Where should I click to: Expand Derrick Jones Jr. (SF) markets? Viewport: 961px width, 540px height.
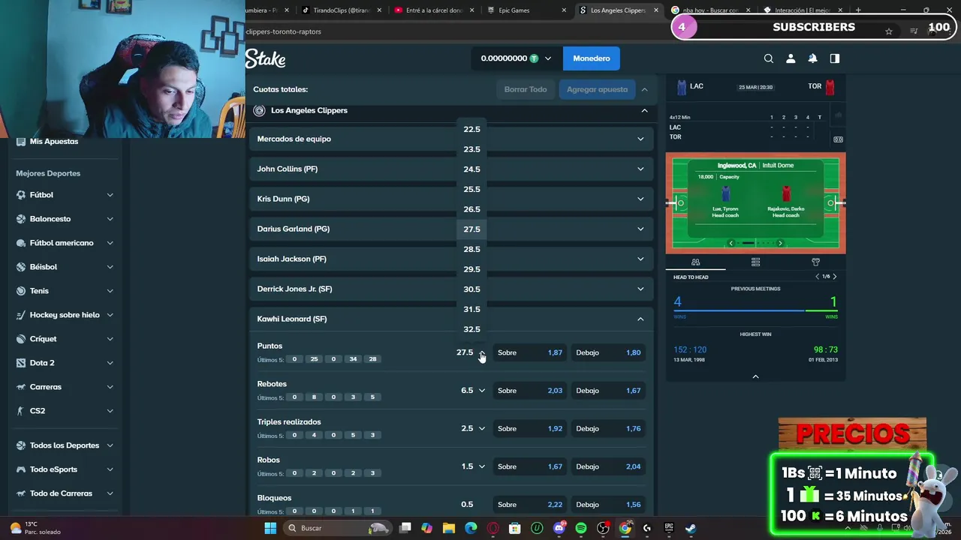(451, 289)
